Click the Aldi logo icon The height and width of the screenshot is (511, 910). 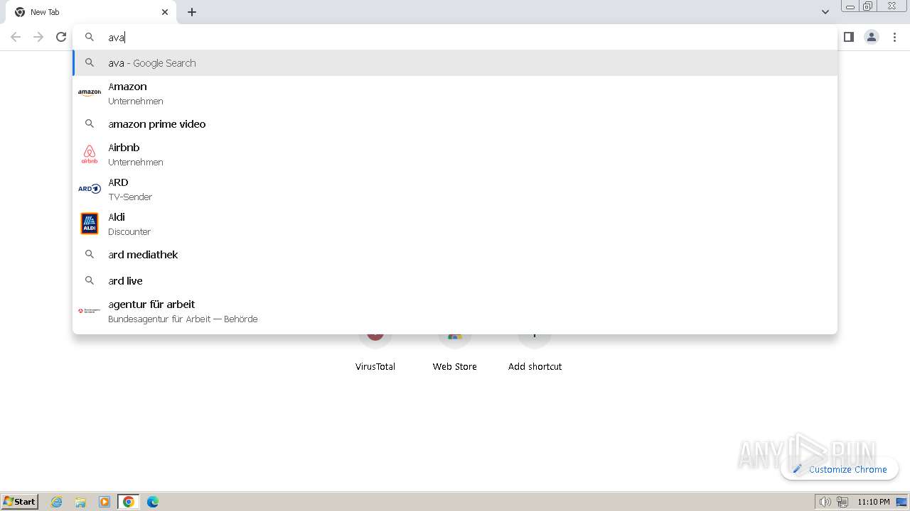[x=90, y=224]
